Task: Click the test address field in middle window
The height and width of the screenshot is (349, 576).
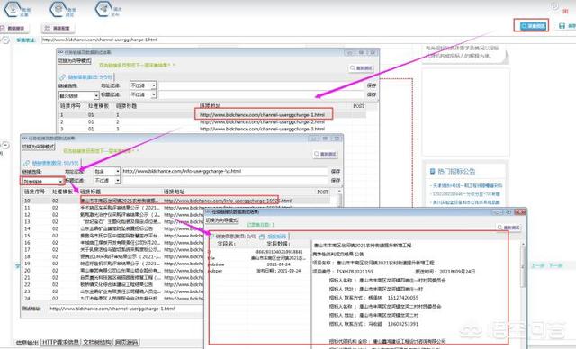Action: coord(126,309)
